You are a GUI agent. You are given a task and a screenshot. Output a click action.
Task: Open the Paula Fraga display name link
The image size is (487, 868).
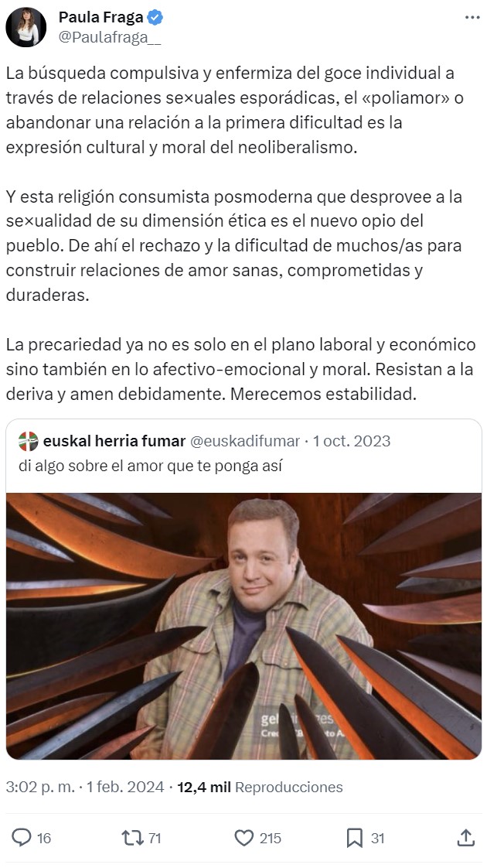(x=101, y=17)
